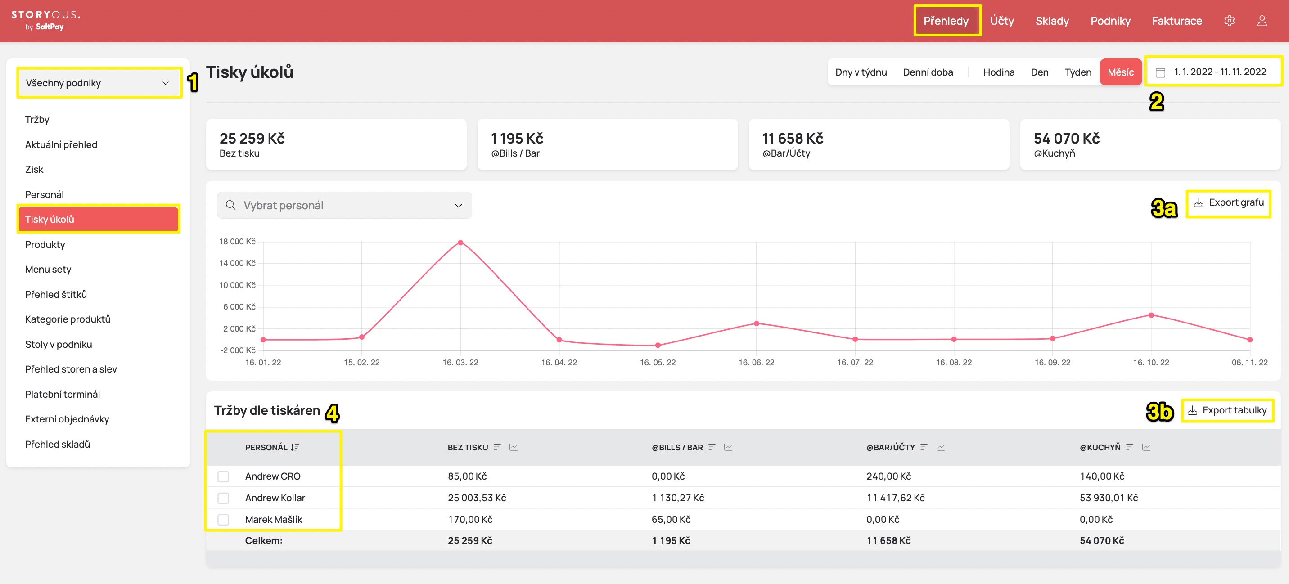This screenshot has height=584, width=1289.
Task: Click the search magnifier in Vybrat personál
Action: [231, 205]
